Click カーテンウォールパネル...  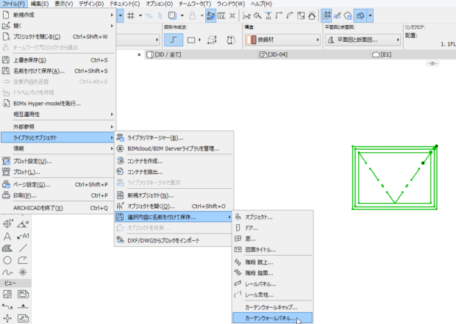pyautogui.click(x=273, y=318)
